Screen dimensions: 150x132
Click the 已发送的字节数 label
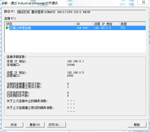(x=18, y=93)
